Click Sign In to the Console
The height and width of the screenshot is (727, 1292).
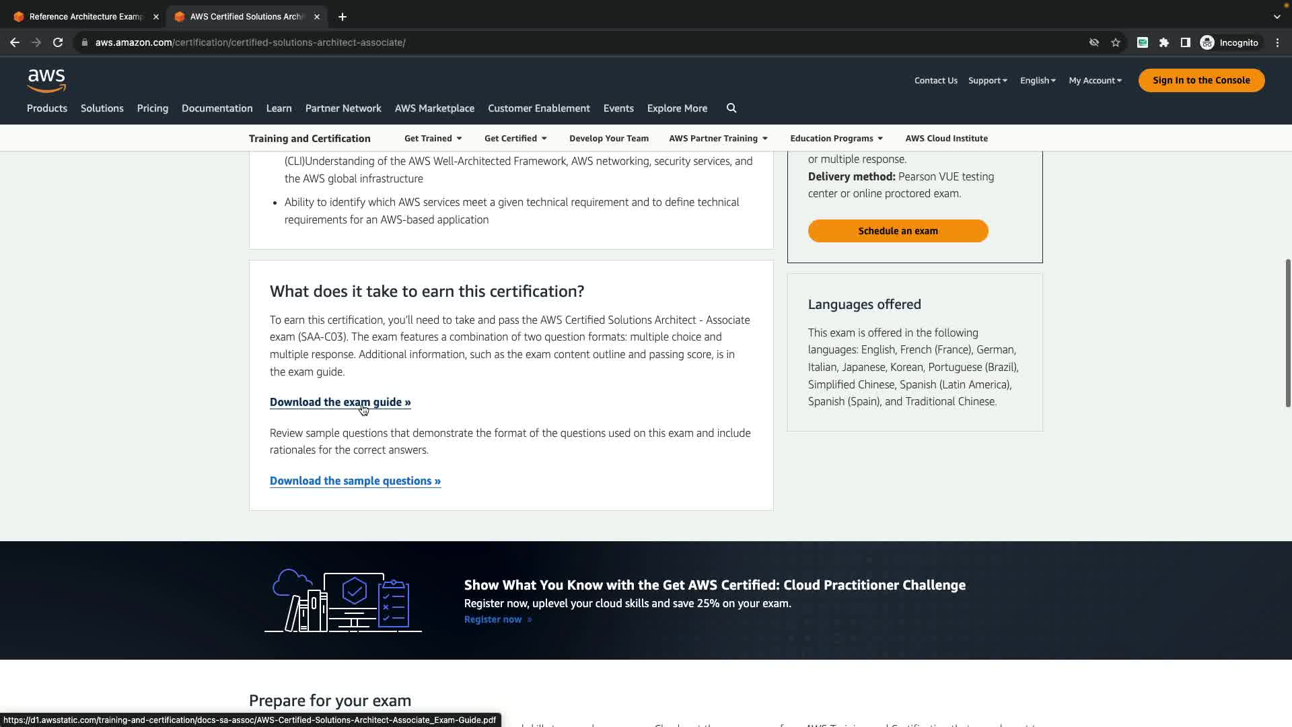(1201, 81)
